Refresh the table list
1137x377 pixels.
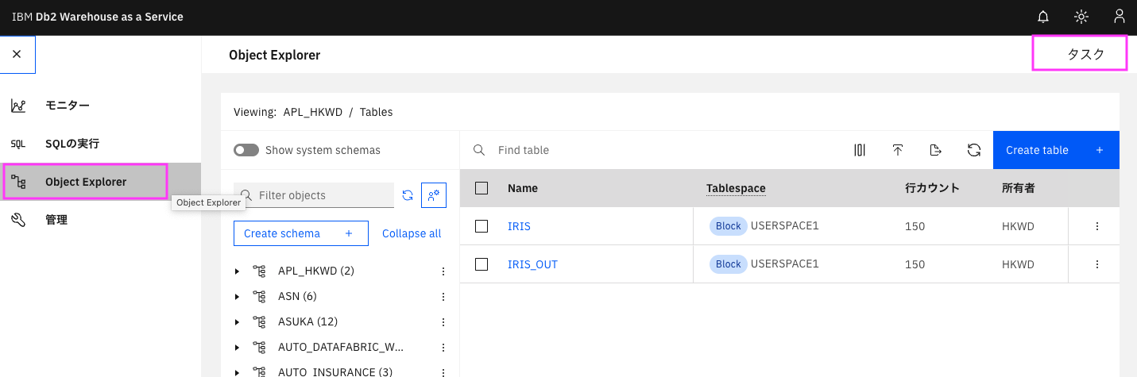tap(974, 150)
